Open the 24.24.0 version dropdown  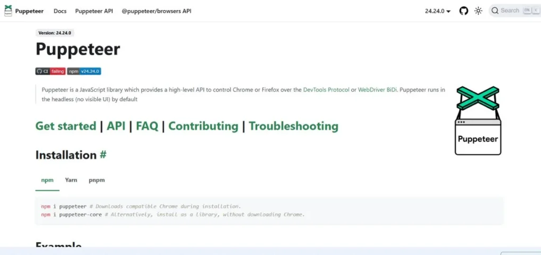[x=438, y=11]
